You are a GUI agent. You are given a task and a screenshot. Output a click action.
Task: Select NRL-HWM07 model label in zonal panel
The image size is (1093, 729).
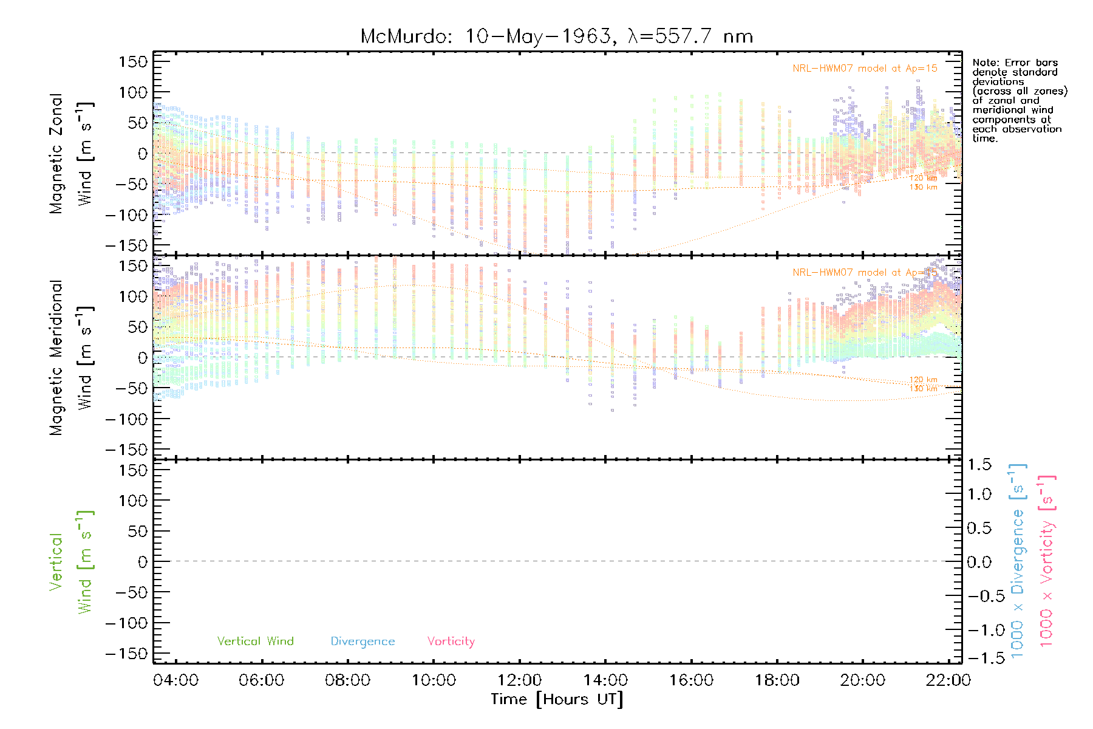coord(864,69)
